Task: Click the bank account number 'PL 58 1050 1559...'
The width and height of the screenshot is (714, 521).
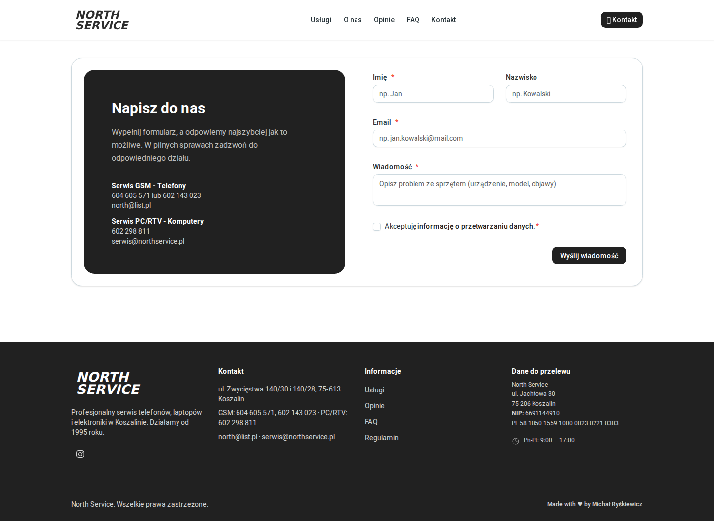Action: click(565, 423)
